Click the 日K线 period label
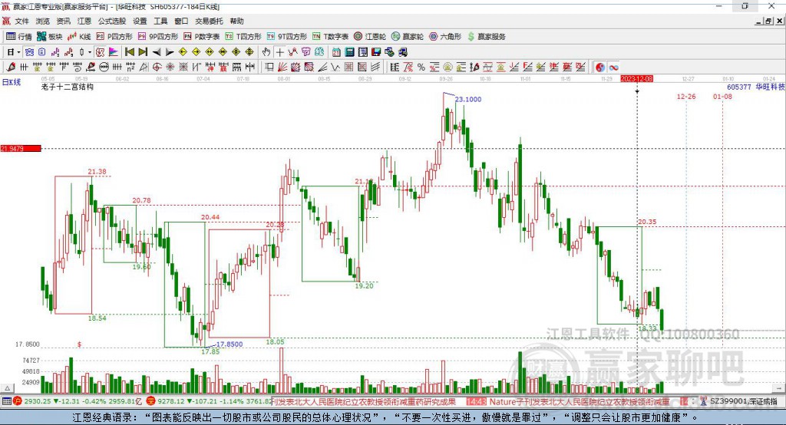Viewport: 786px width, 425px height. tap(12, 82)
